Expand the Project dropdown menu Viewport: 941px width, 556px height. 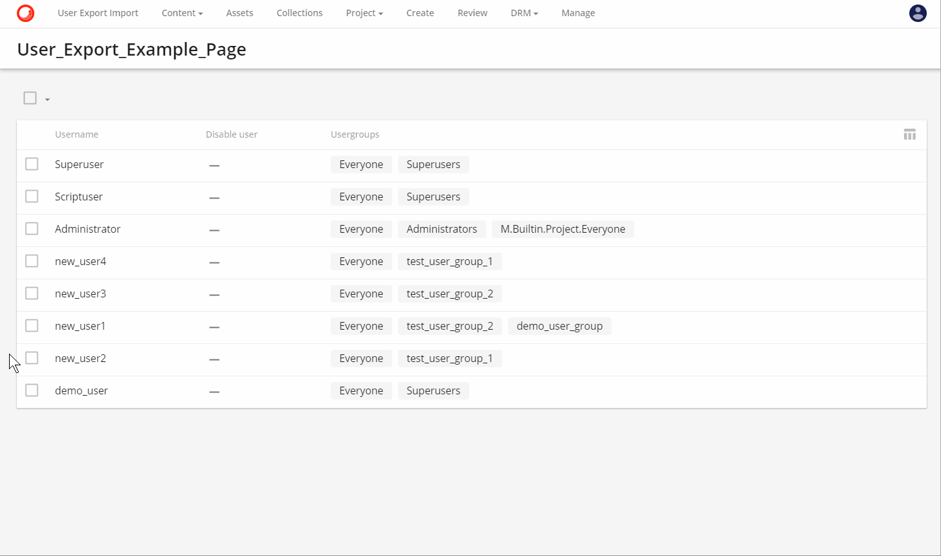click(x=364, y=13)
